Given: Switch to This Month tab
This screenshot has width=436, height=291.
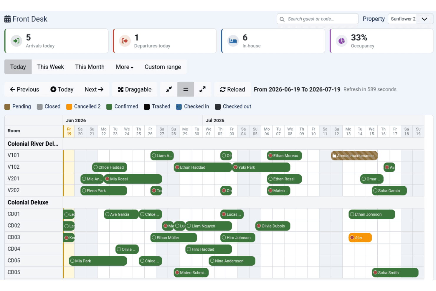Looking at the screenshot, I should point(90,67).
